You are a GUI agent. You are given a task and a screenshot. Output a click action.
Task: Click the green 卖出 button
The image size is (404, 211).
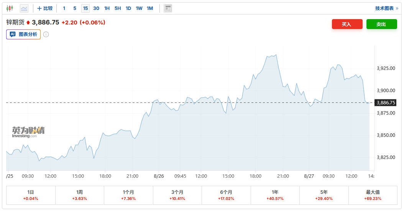[382, 24]
